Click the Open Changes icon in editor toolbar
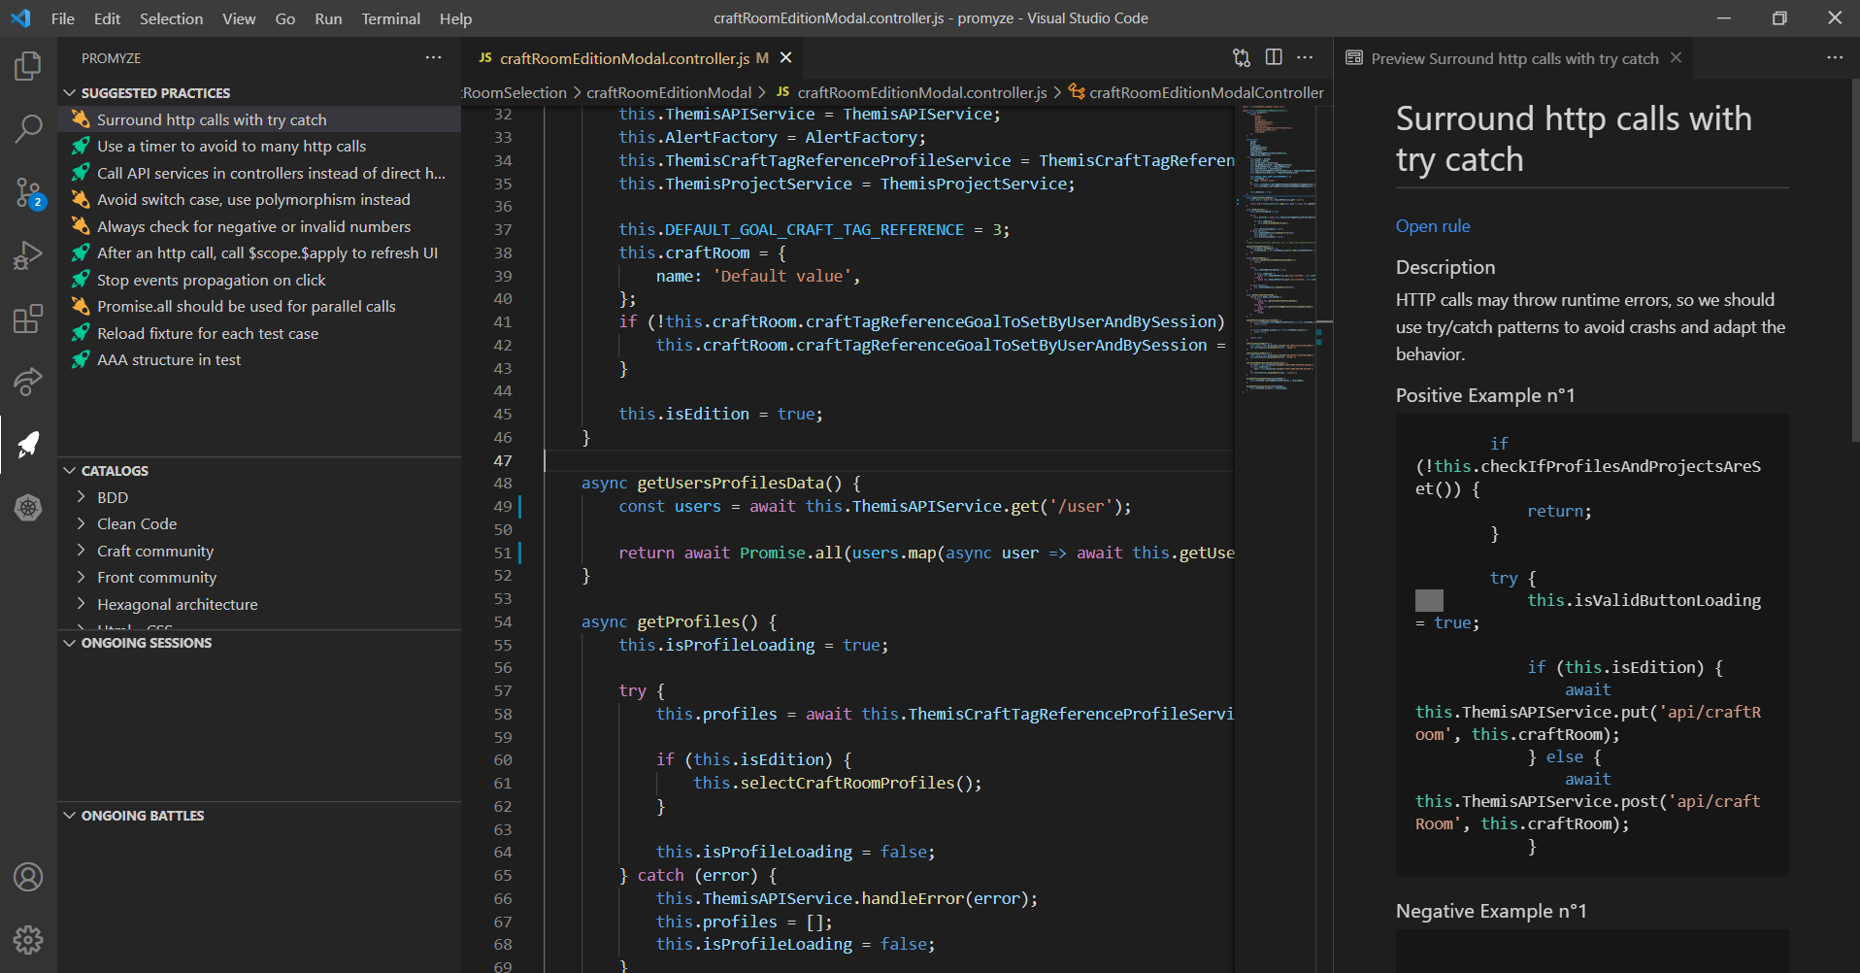This screenshot has height=973, width=1860. point(1242,58)
